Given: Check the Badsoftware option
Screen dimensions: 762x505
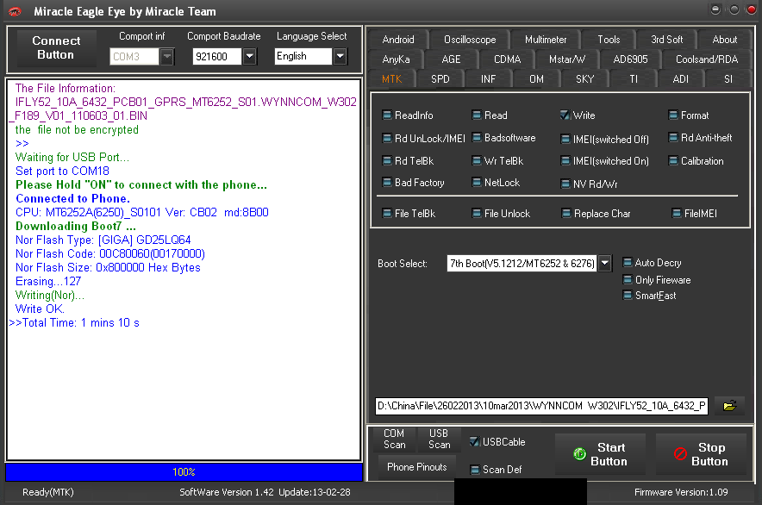Looking at the screenshot, I should [476, 138].
